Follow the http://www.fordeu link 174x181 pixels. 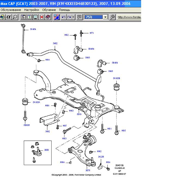129,17
